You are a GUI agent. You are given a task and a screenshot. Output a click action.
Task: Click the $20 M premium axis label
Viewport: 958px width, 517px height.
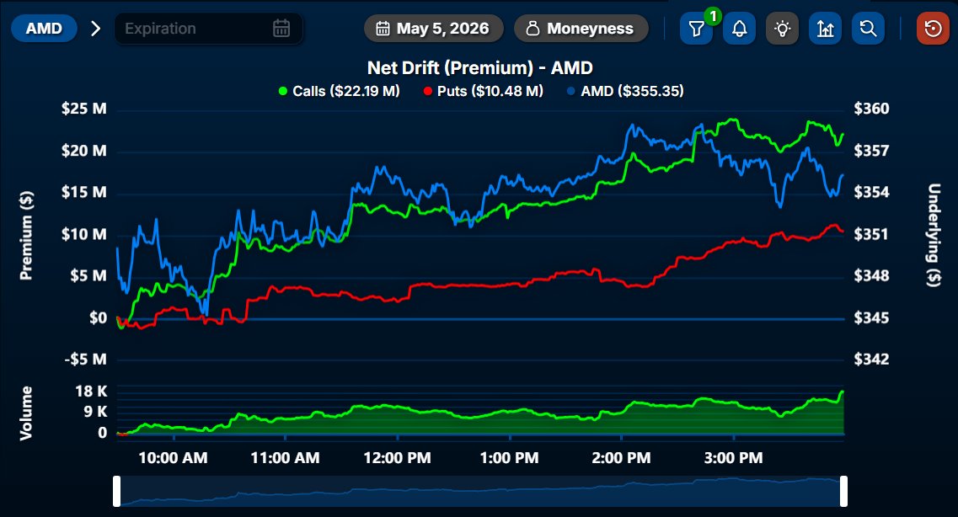click(x=84, y=151)
